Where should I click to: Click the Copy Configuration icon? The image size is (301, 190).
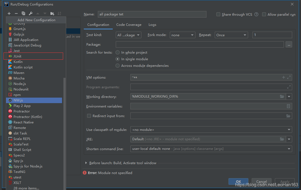[x=23, y=13]
